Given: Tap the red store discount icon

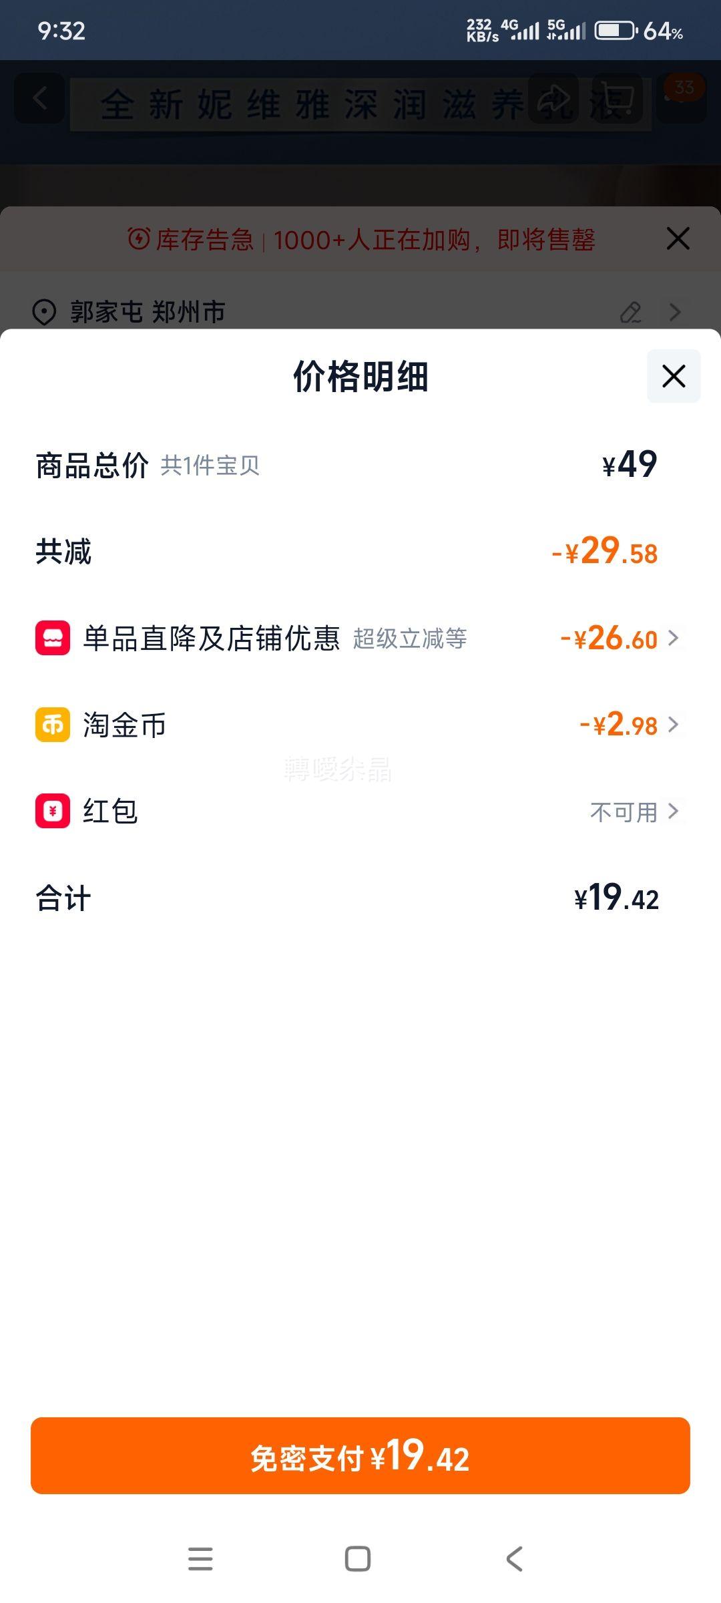Looking at the screenshot, I should click(x=53, y=638).
